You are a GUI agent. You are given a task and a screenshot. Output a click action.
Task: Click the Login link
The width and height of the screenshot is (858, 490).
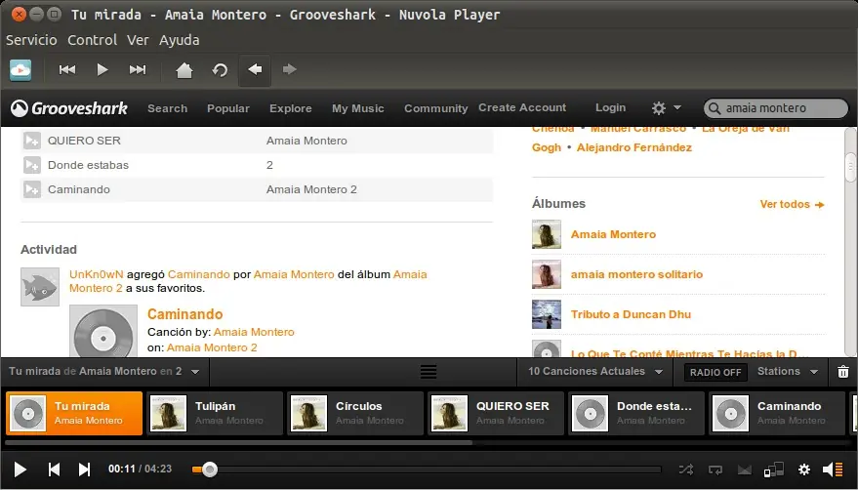coord(611,107)
